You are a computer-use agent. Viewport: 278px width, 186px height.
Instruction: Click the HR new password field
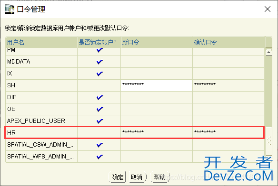tap(157, 133)
